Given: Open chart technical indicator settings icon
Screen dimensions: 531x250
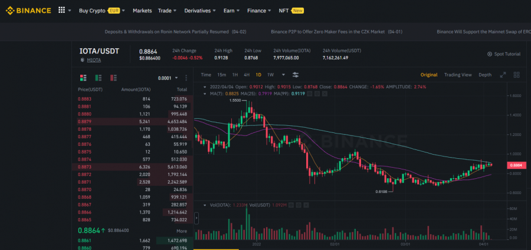Looking at the screenshot, I should click(x=296, y=75).
